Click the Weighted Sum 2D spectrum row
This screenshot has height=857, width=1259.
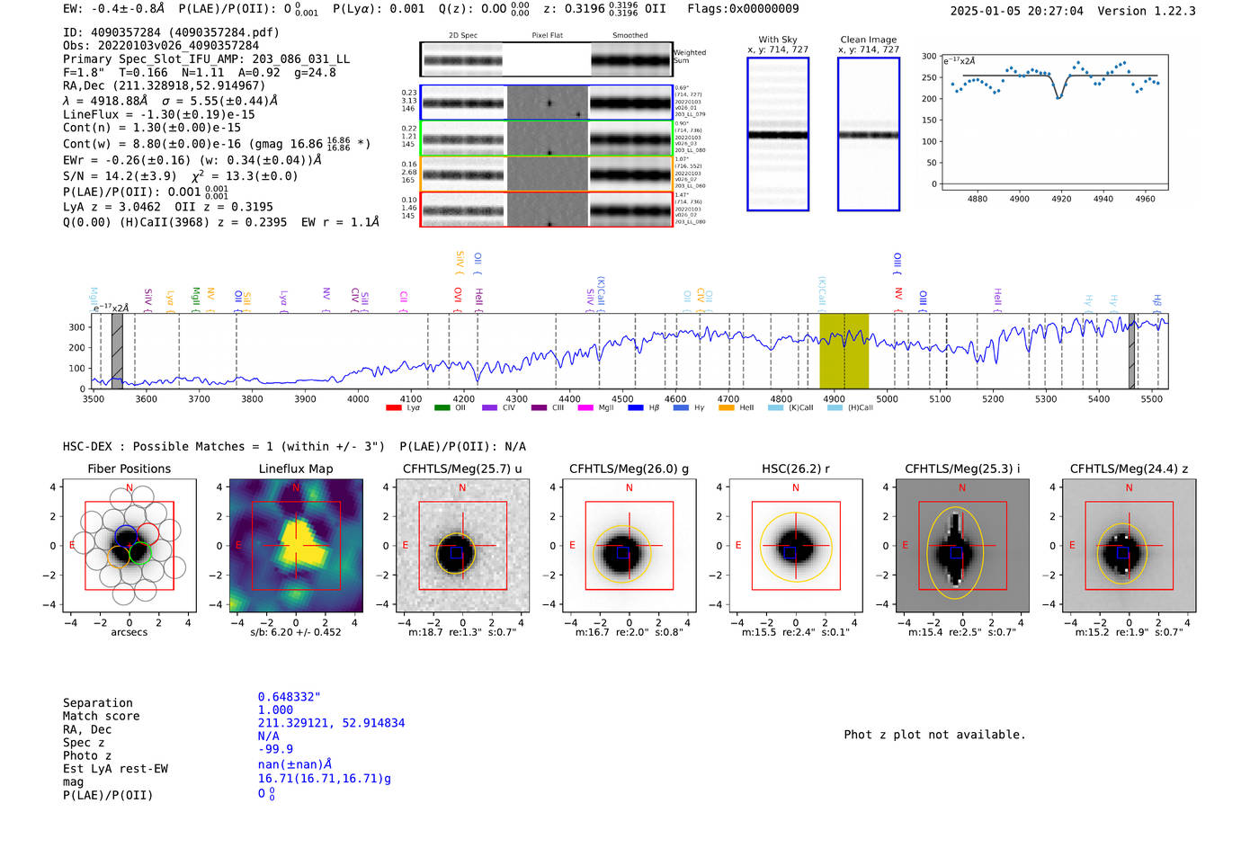pyautogui.click(x=546, y=59)
